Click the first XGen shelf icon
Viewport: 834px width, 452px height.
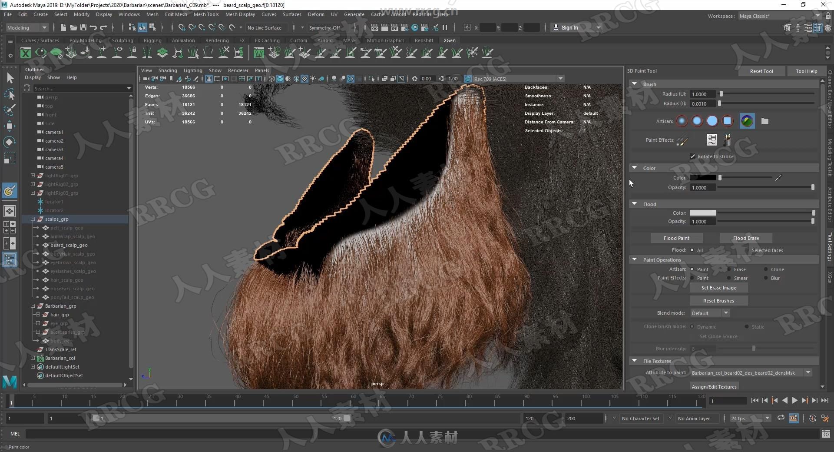pos(26,53)
